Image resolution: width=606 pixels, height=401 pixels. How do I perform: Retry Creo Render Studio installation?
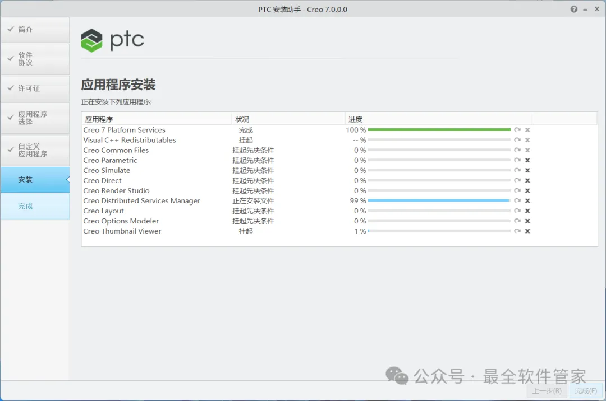click(x=517, y=190)
